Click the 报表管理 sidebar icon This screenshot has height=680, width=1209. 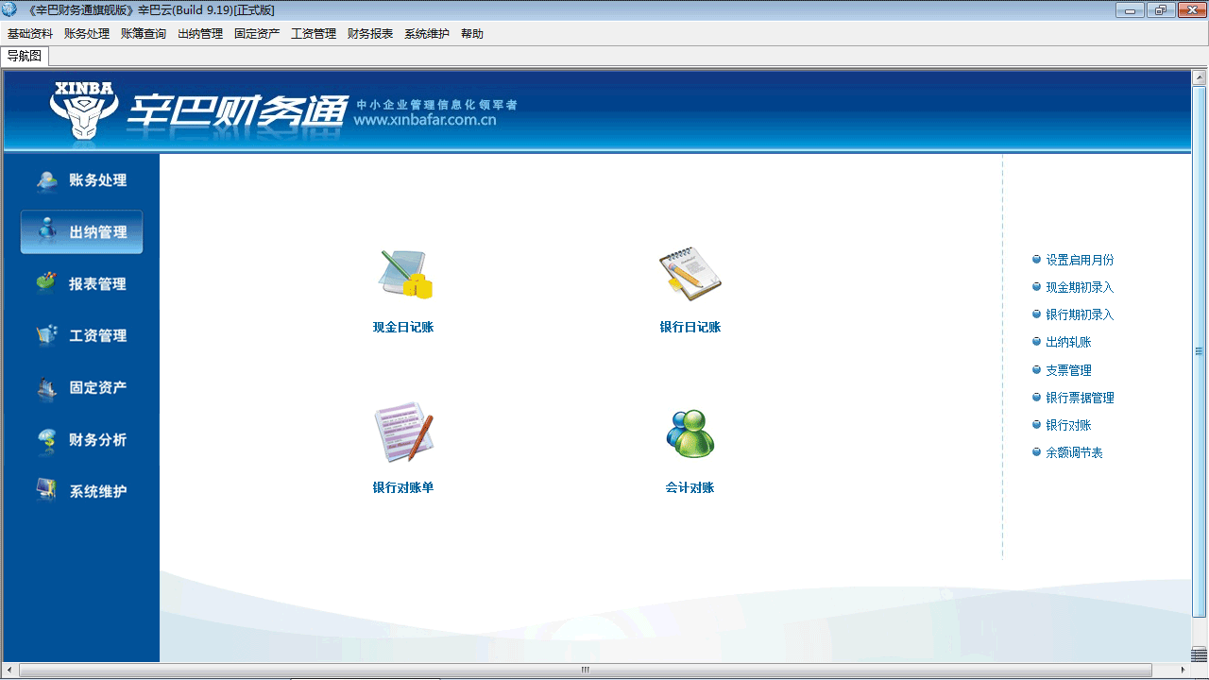click(47, 283)
